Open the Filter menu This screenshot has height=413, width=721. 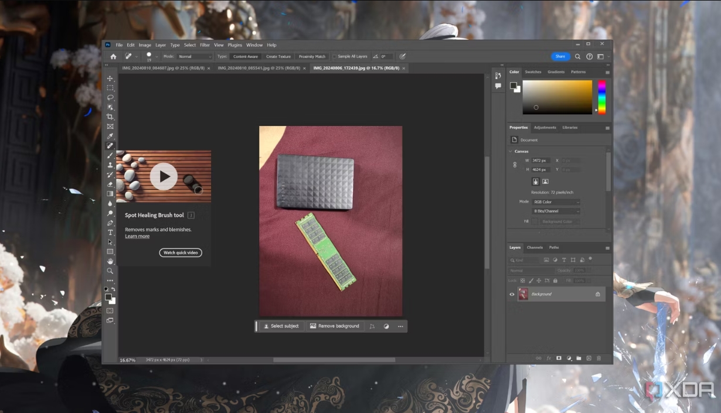[x=205, y=45]
